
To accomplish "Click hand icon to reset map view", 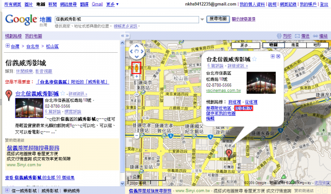I will pos(137,51).
